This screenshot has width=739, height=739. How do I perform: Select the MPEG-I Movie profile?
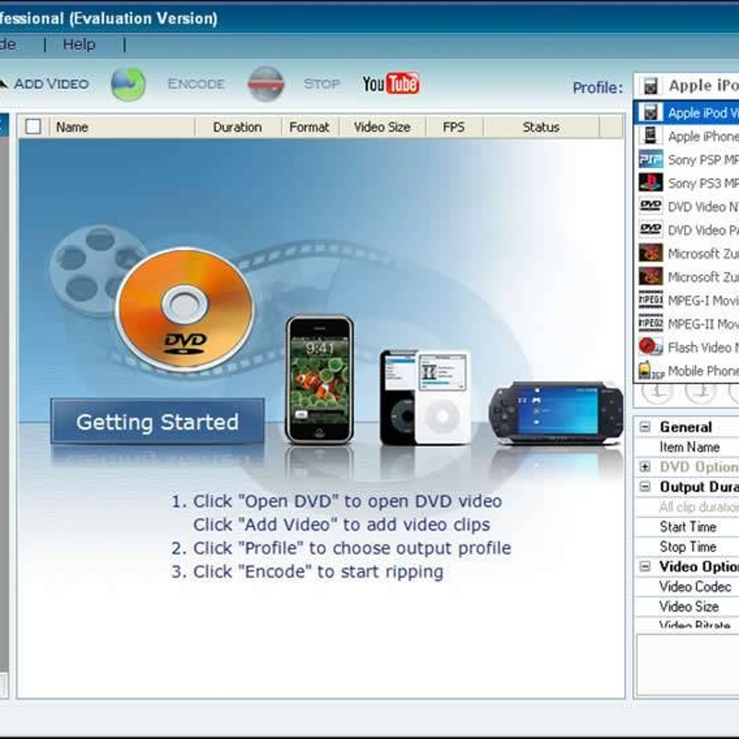(x=687, y=301)
